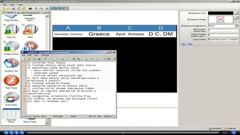The image size is (240, 135).
Task: Click the tab scroll right arrow
Action: point(48,12)
